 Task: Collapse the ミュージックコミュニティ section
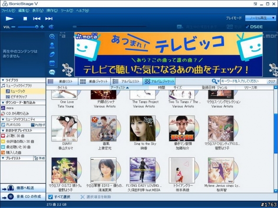point(3,119)
